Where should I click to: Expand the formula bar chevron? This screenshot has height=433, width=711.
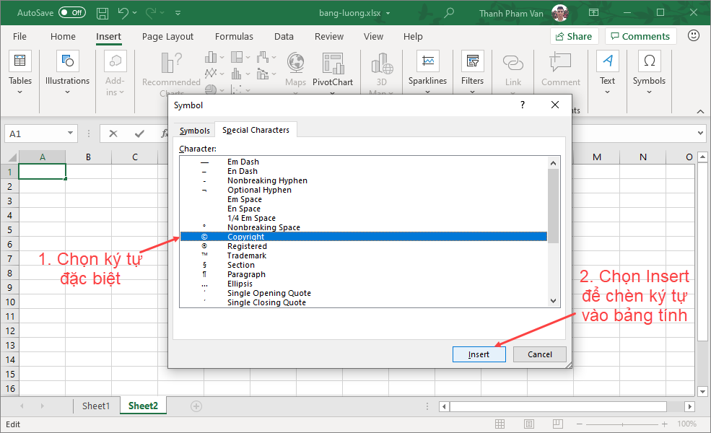click(701, 134)
